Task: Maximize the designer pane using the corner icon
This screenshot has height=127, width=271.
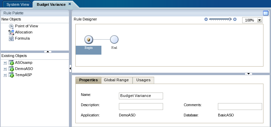Action: pyautogui.click(x=266, y=13)
